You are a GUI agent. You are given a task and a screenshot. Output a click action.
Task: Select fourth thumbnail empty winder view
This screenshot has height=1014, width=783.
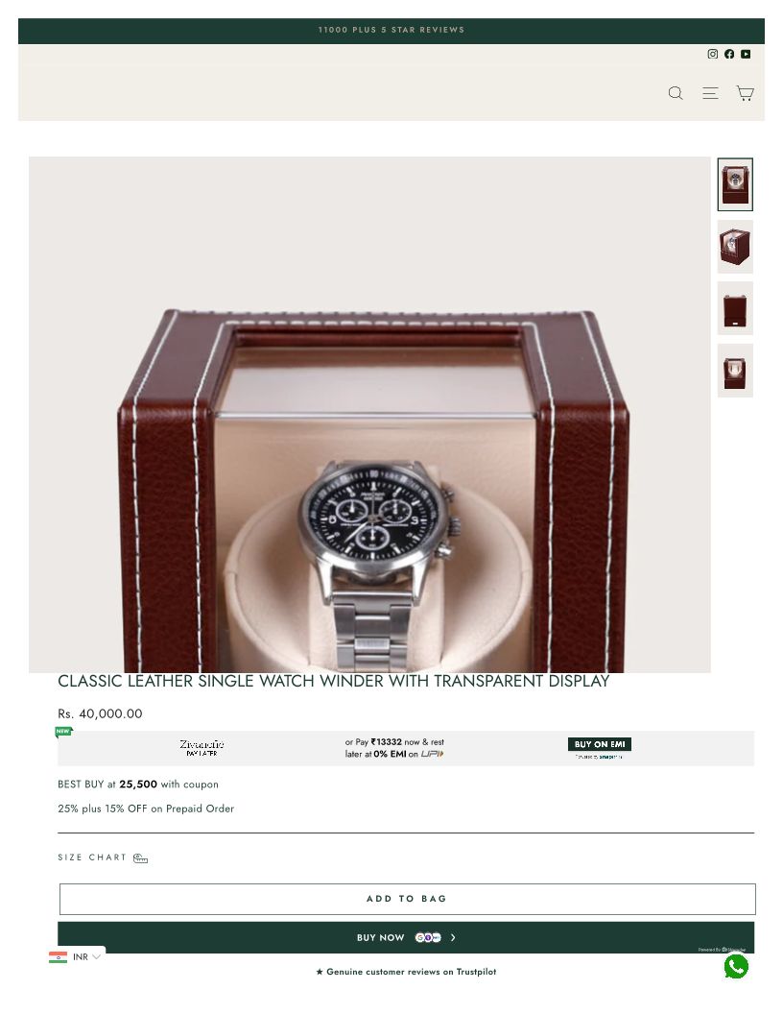click(x=735, y=371)
